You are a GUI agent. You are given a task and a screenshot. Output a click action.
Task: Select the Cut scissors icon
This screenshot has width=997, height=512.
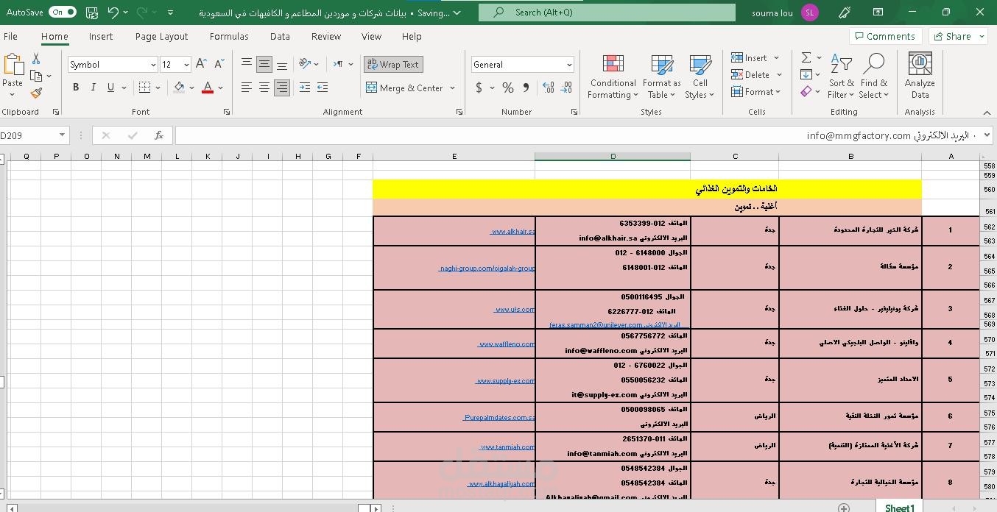35,59
